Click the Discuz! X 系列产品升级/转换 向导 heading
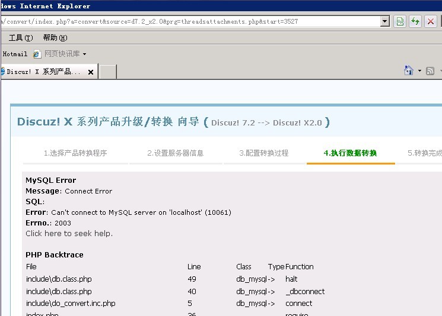This screenshot has width=442, height=316. (108, 122)
